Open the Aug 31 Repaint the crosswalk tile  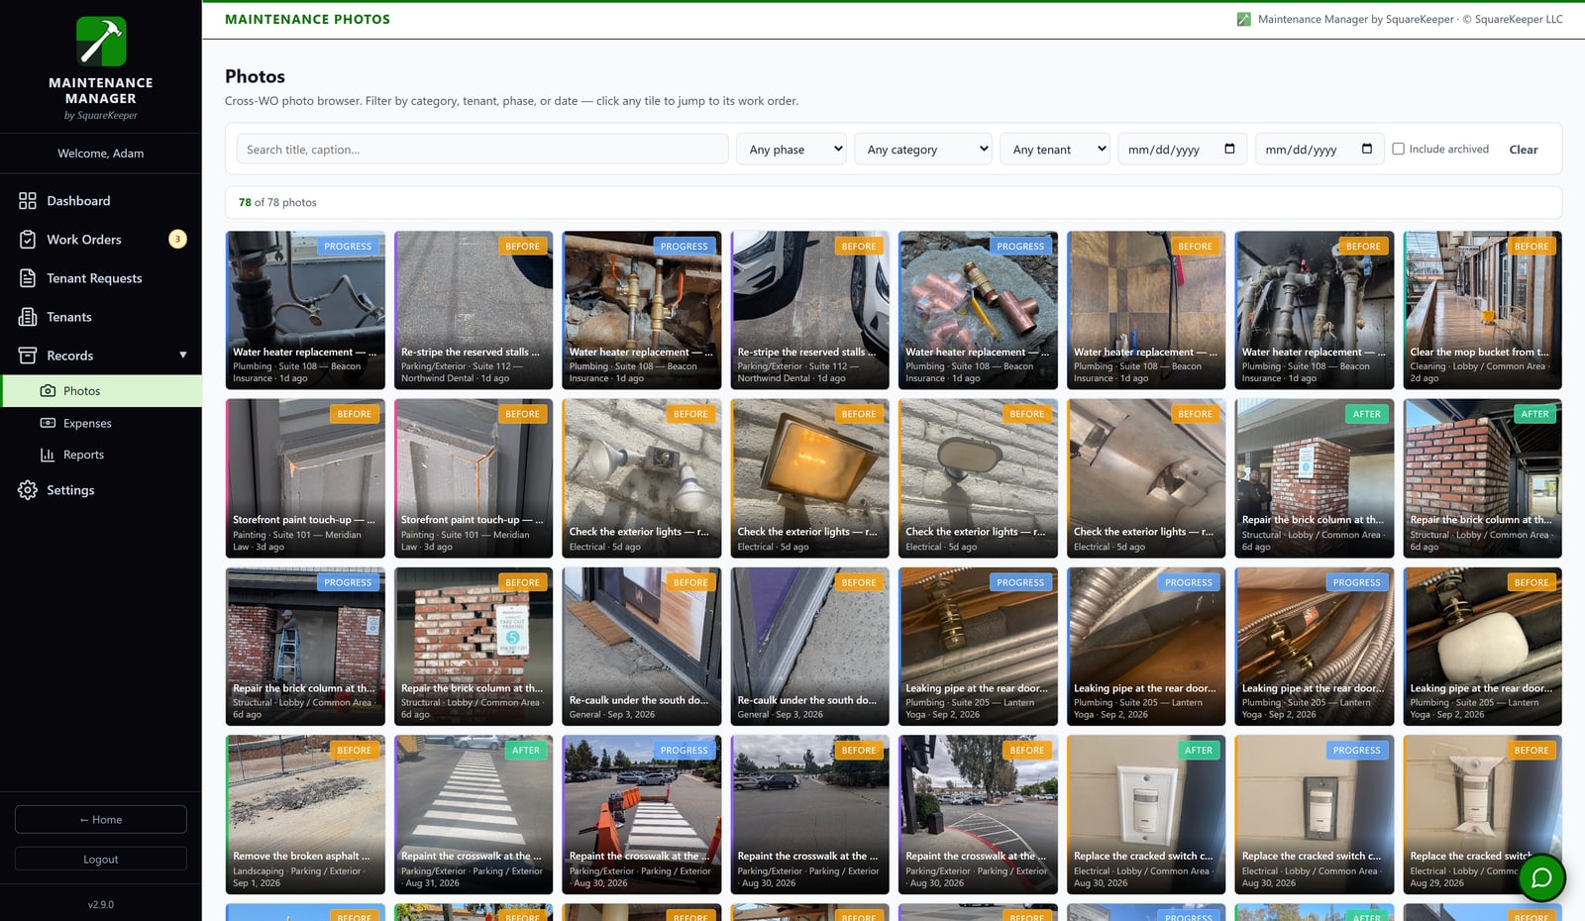click(474, 814)
